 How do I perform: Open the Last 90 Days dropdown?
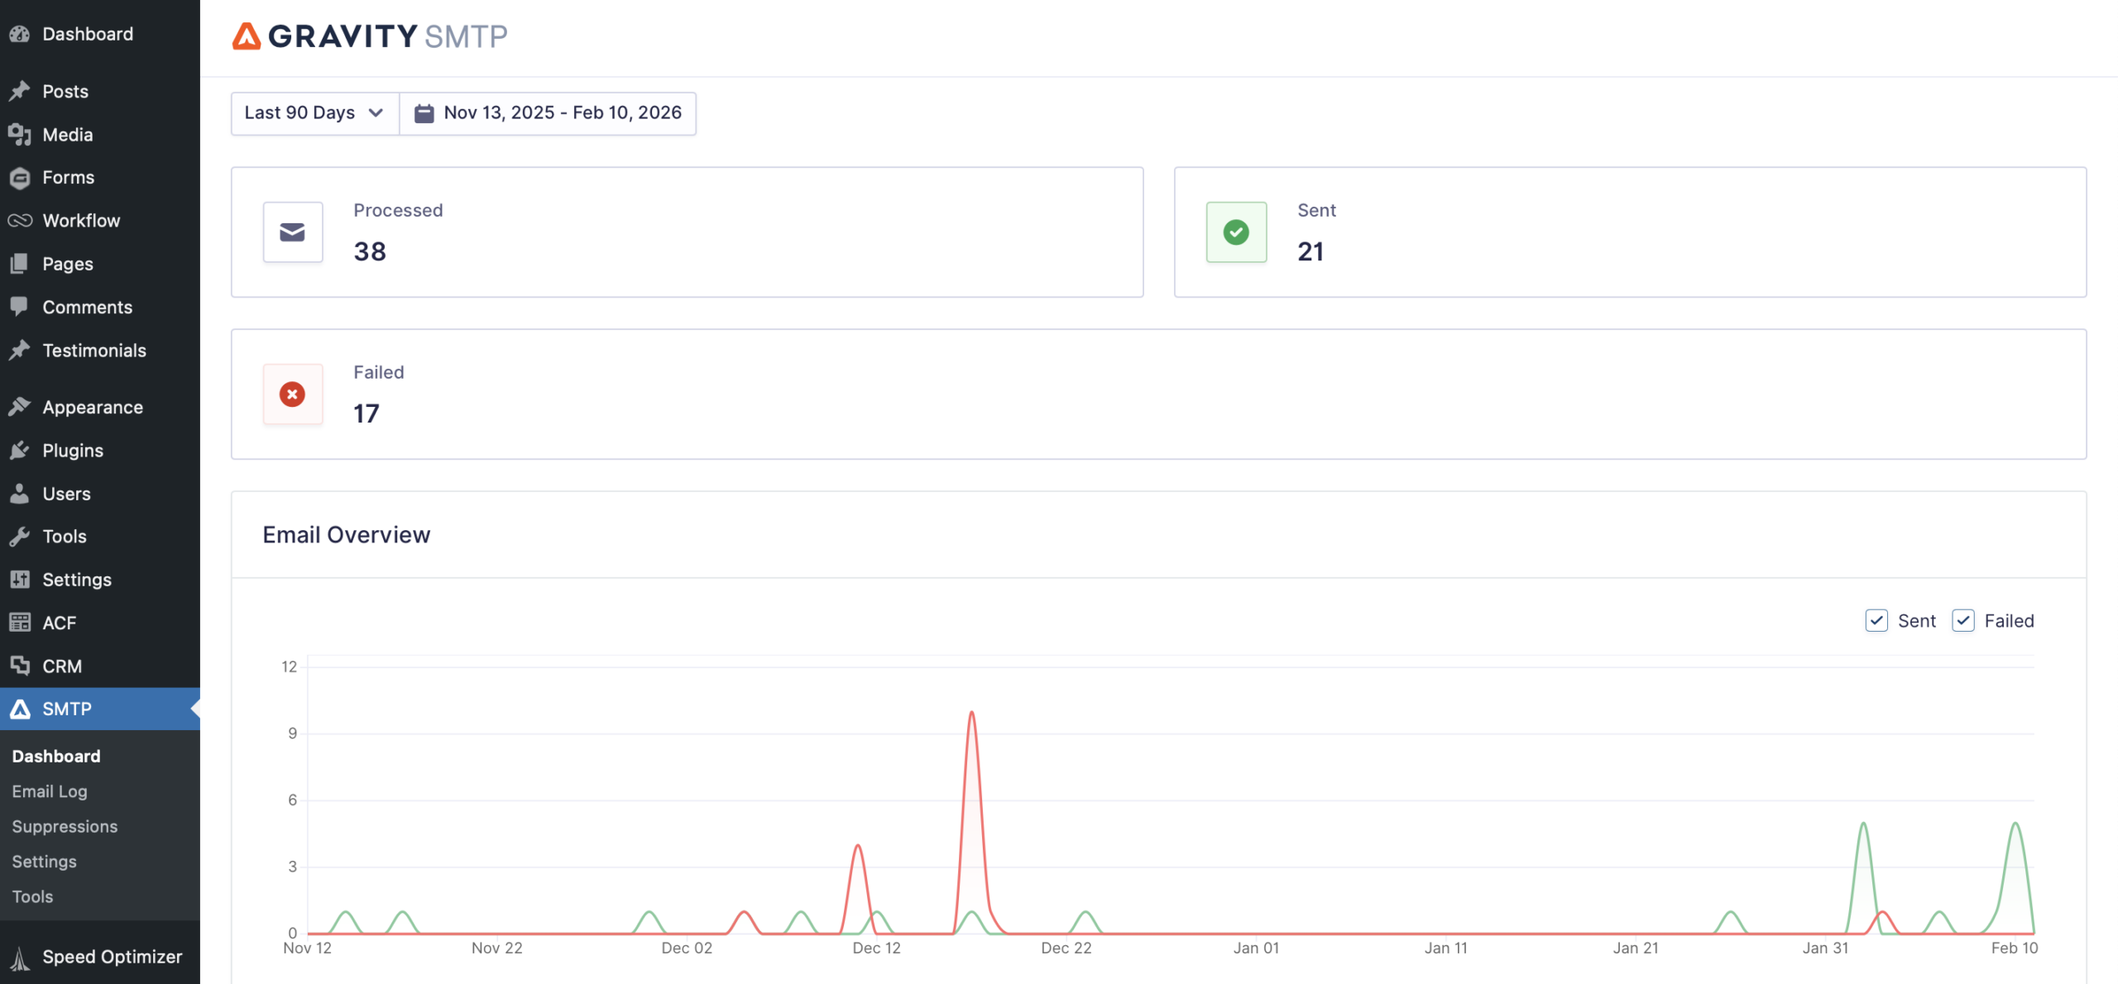[x=314, y=113]
